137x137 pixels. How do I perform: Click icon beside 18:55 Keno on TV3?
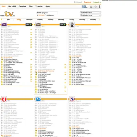tap(70, 58)
